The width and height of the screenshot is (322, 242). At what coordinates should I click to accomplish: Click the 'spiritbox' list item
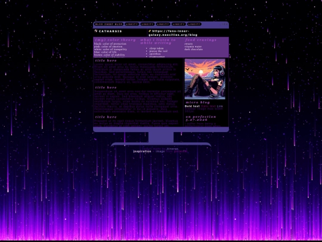click(155, 54)
